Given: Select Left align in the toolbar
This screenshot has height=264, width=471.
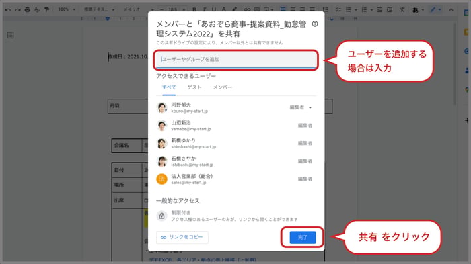Looking at the screenshot, I should pyautogui.click(x=283, y=9).
